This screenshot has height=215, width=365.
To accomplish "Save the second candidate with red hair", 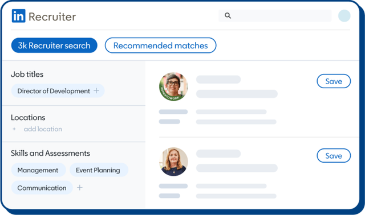I will pyautogui.click(x=334, y=155).
